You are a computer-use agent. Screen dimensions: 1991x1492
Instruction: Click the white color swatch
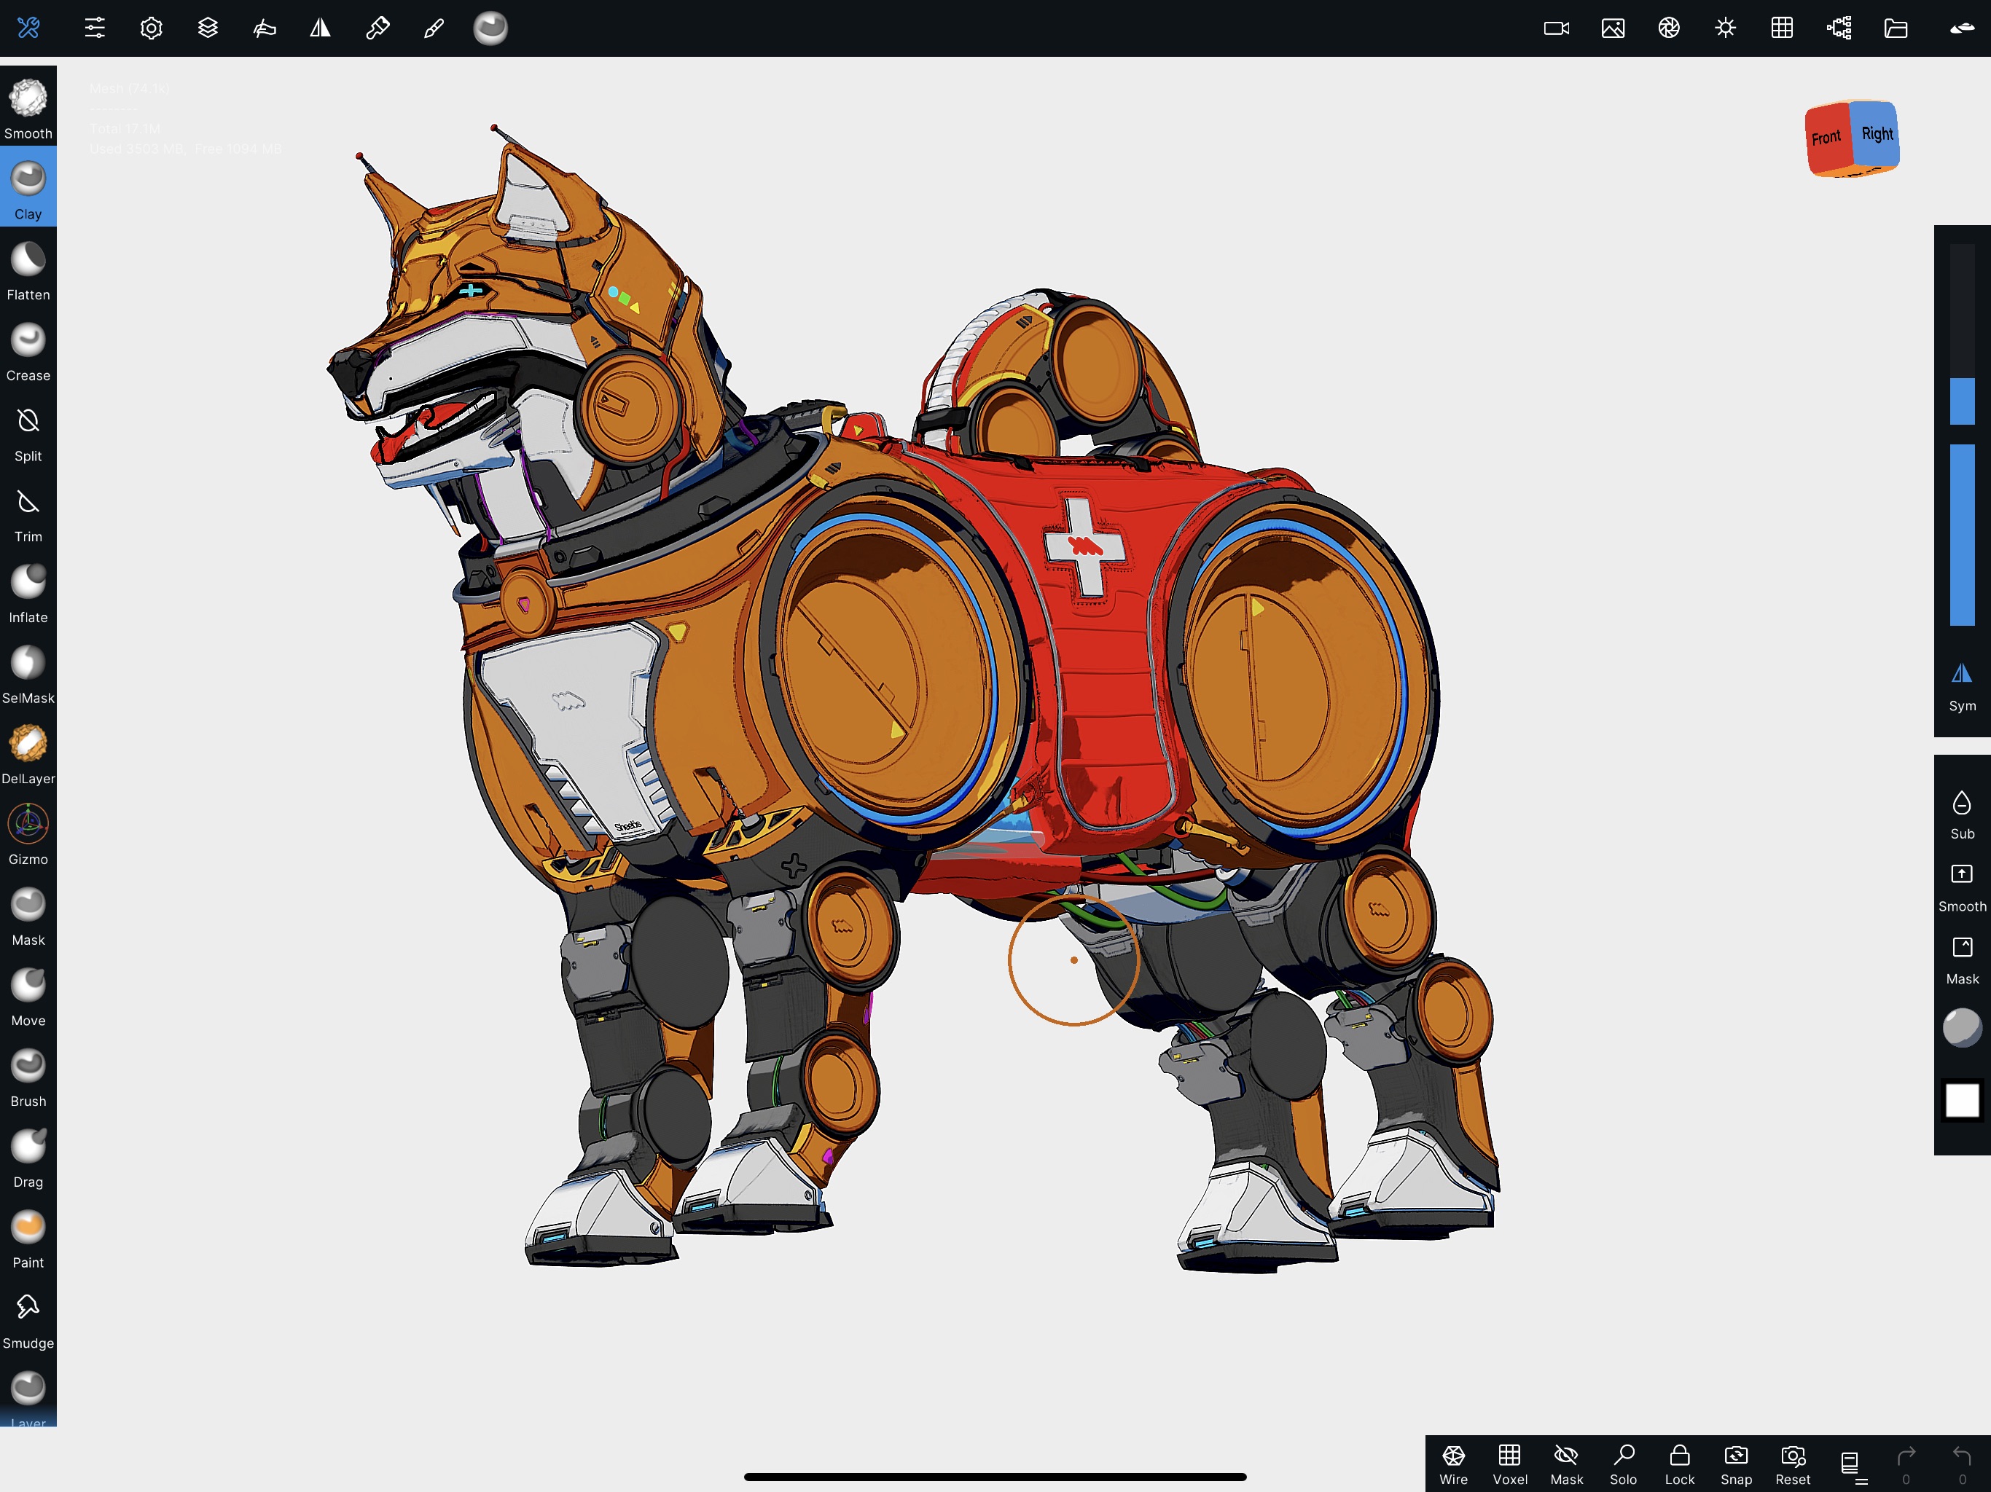pos(1961,1099)
